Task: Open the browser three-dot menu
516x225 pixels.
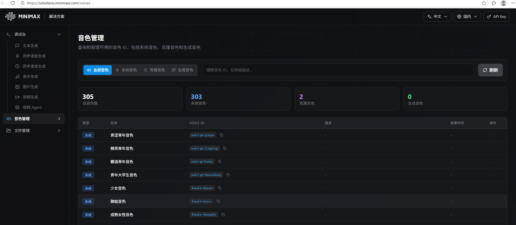Action: (x=513, y=3)
